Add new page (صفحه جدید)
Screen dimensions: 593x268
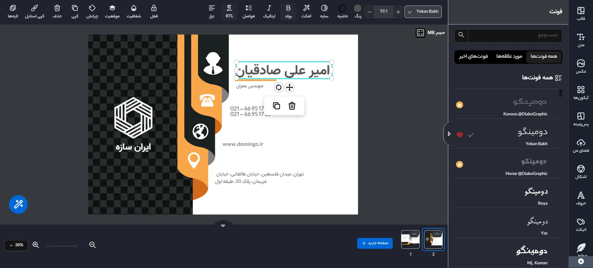(x=375, y=243)
